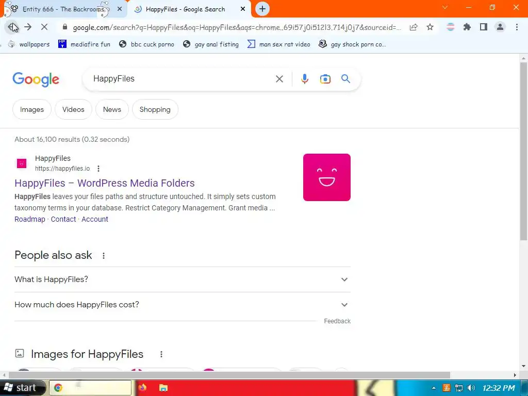528x396 pixels.
Task: Close the Entity 666 tab
Action: [120, 9]
